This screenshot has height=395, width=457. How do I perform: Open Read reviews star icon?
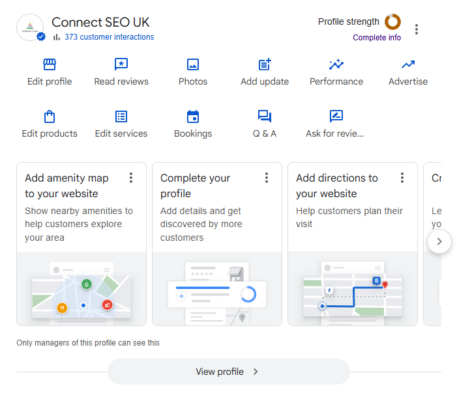point(121,64)
